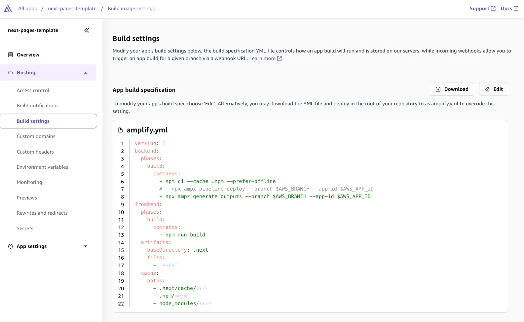The image size is (524, 322).
Task: Click Build image settings breadcrumb
Action: pyautogui.click(x=131, y=9)
